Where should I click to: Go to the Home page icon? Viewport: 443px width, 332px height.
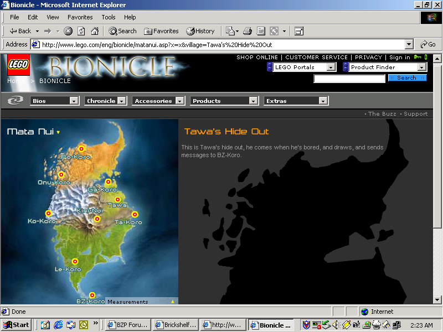tap(95, 31)
